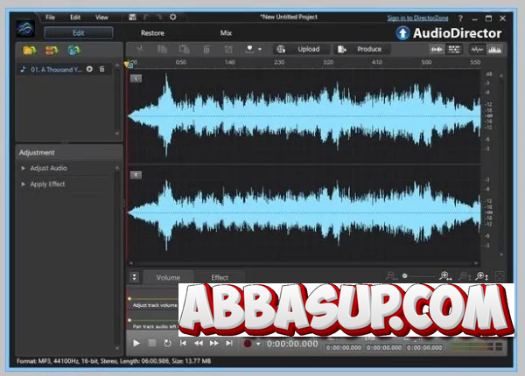Click the horizontal zoom out icon
Image resolution: width=525 pixels, height=376 pixels.
391,276
